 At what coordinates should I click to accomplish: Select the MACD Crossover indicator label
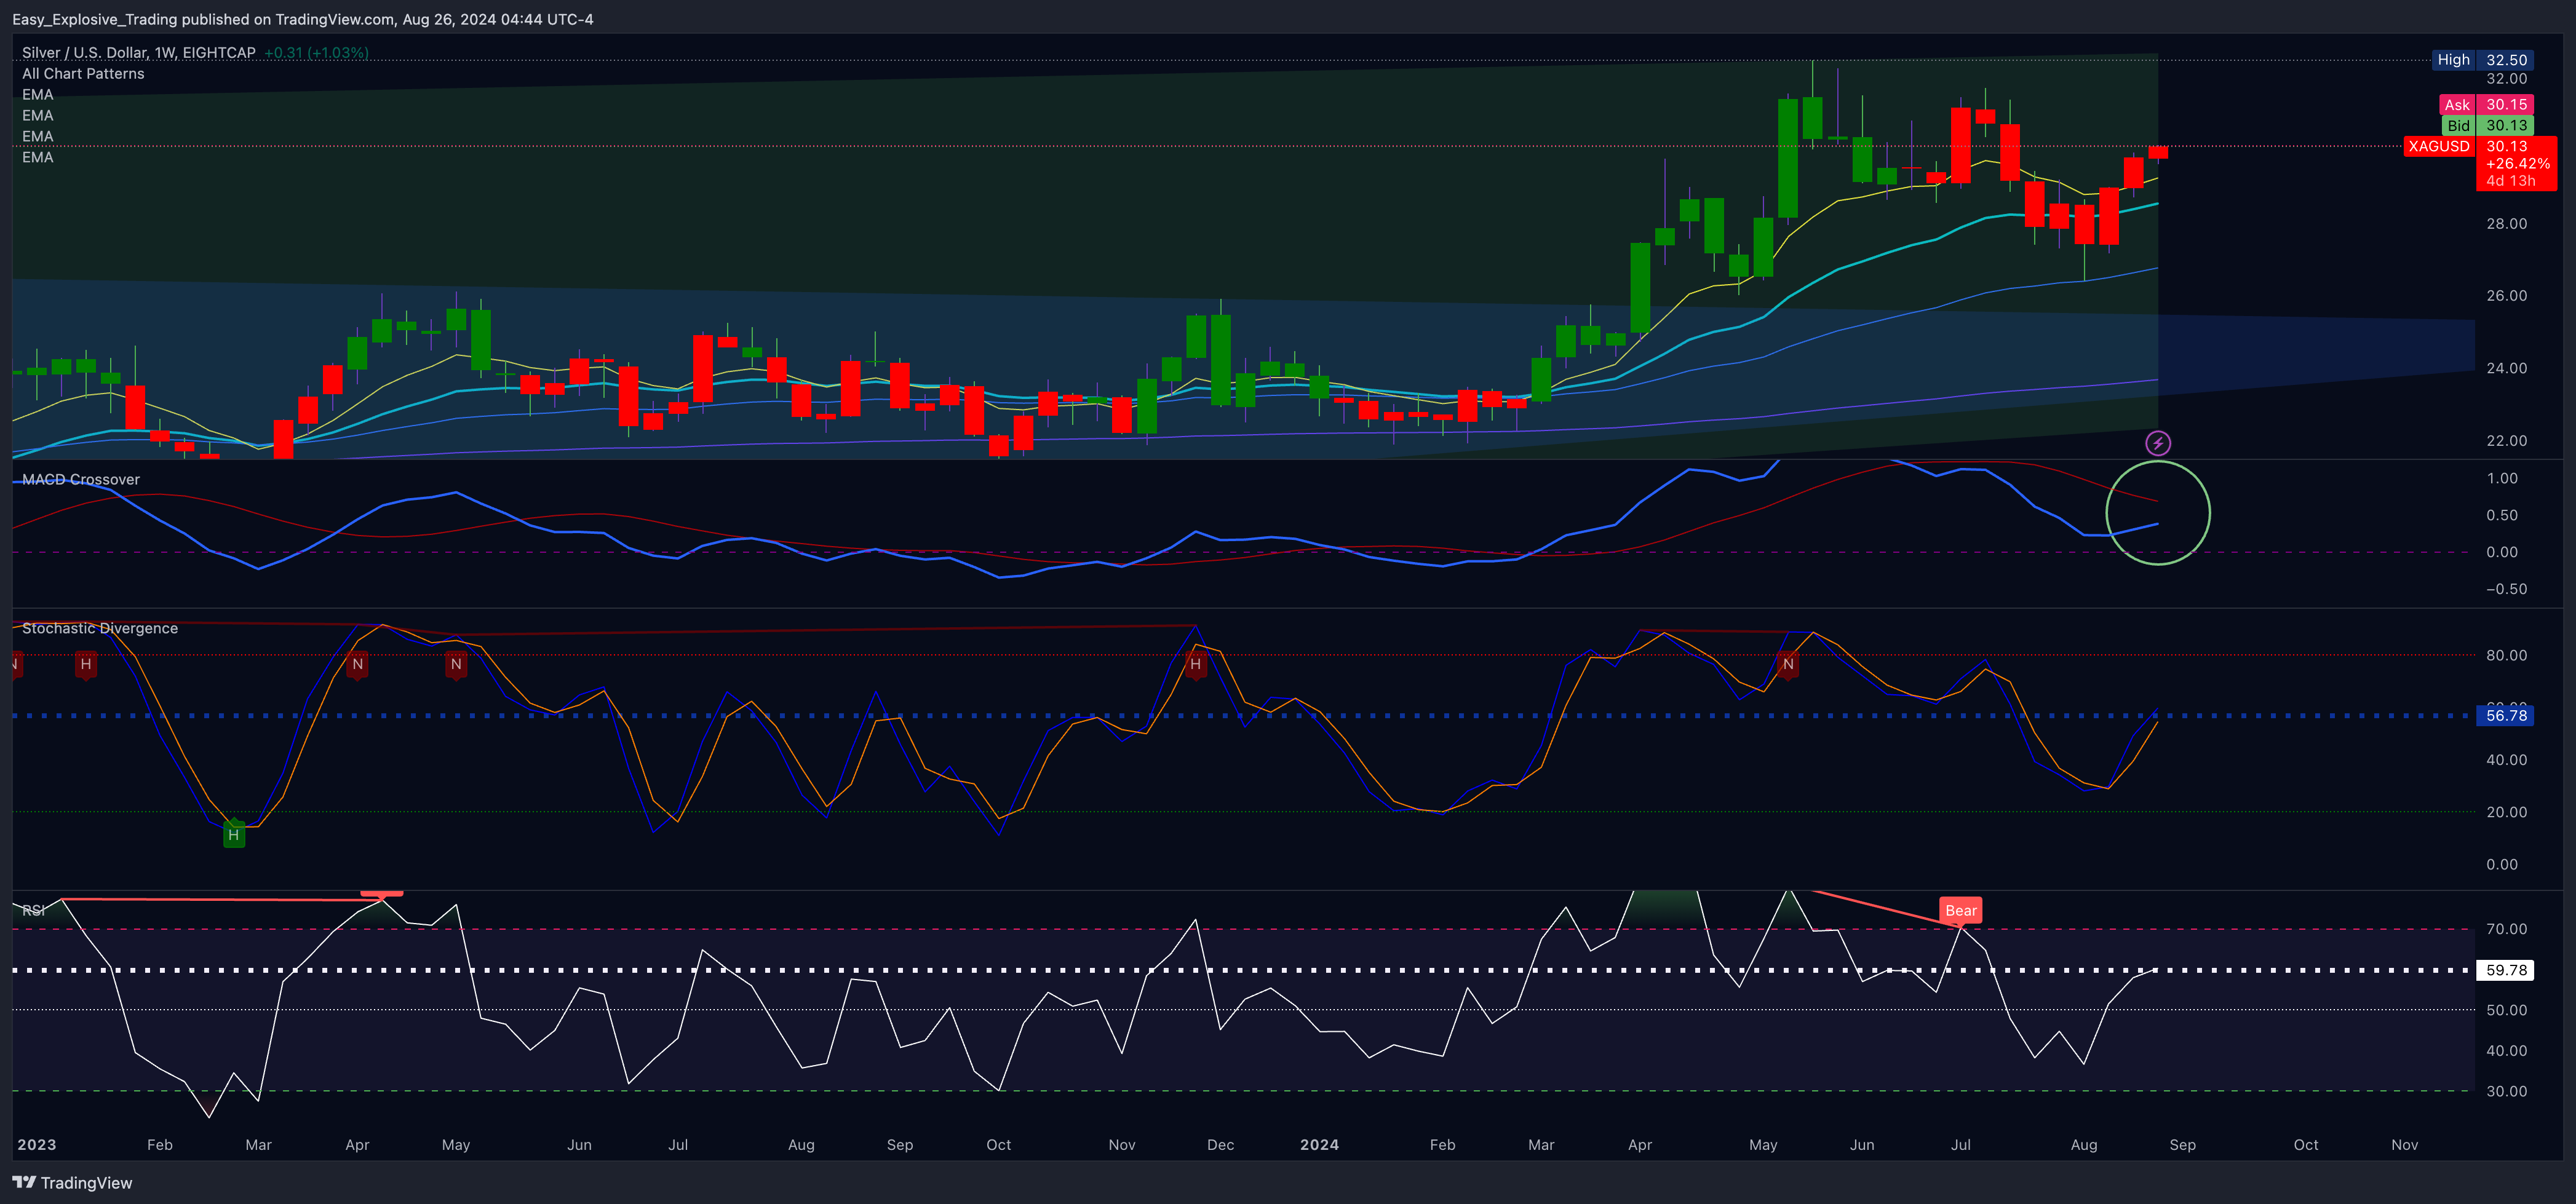click(81, 479)
